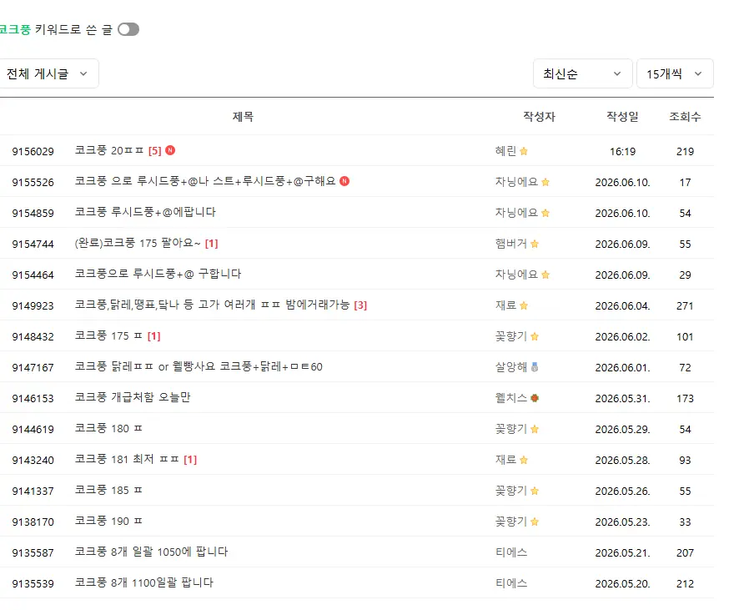Click the [1] comment count on post 9154744
Image resolution: width=749 pixels, height=610 pixels.
click(x=211, y=244)
